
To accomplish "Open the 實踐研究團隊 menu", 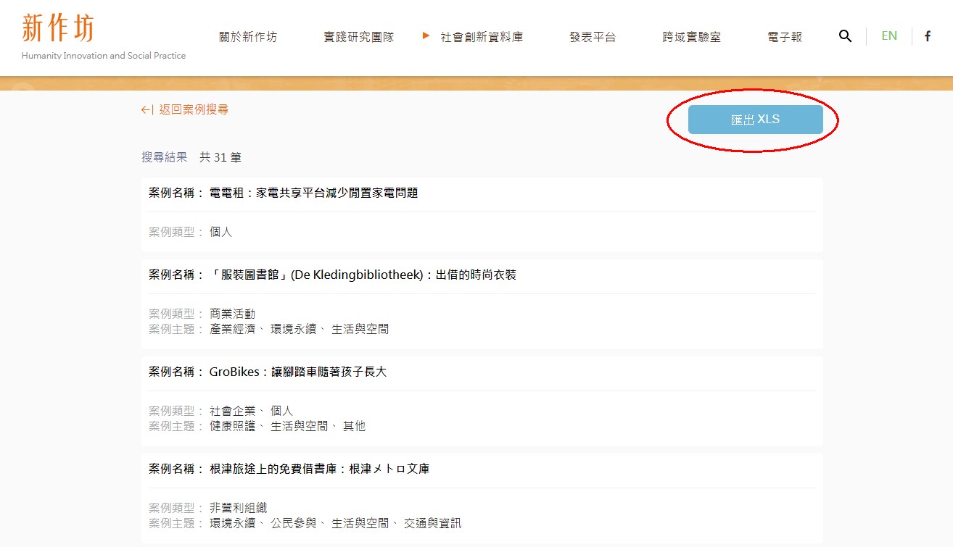I will click(x=359, y=37).
